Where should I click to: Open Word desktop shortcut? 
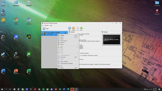tap(3, 72)
